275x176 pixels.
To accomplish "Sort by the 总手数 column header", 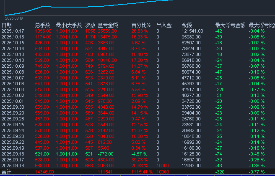I will pyautogui.click(x=42, y=25).
